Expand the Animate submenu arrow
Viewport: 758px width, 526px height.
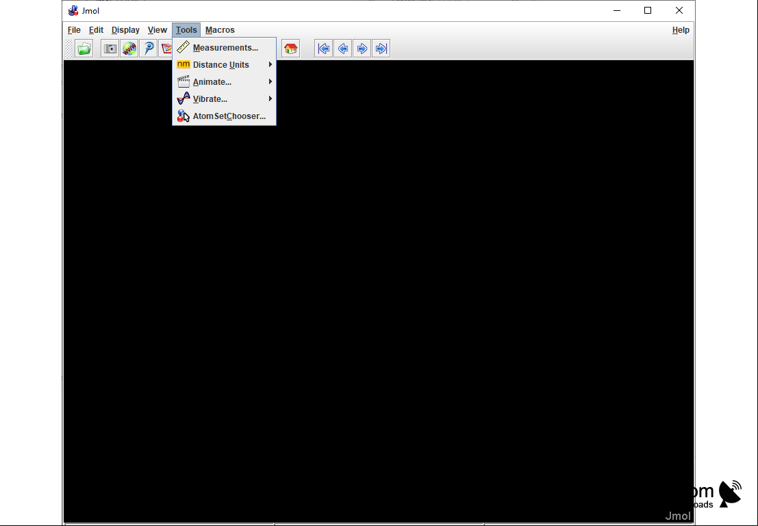(x=270, y=81)
